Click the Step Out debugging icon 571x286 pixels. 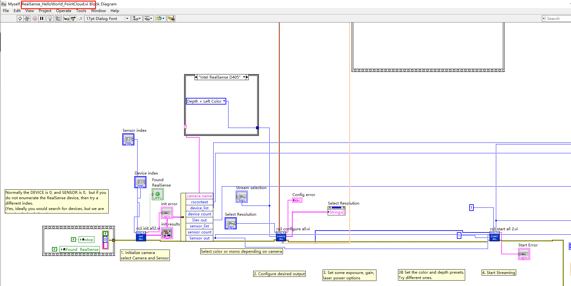coord(80,18)
